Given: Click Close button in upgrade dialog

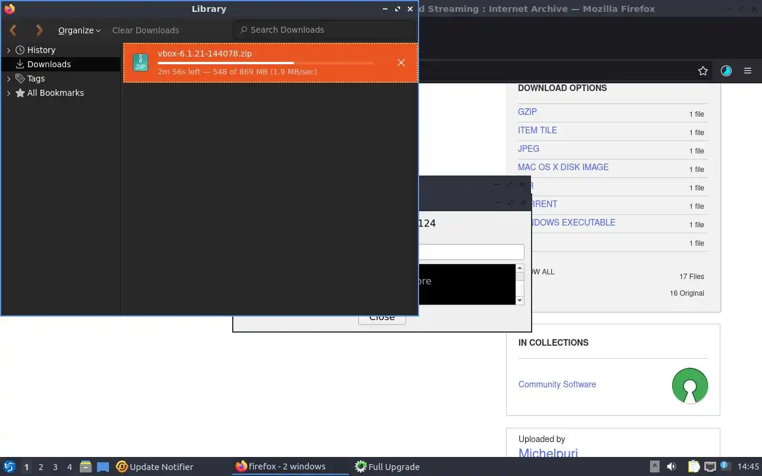Looking at the screenshot, I should point(382,318).
